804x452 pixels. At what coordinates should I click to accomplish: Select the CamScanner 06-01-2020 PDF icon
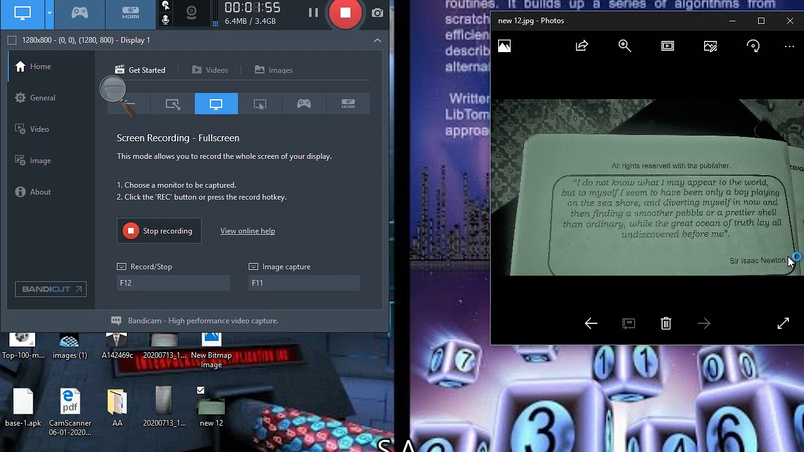point(70,412)
